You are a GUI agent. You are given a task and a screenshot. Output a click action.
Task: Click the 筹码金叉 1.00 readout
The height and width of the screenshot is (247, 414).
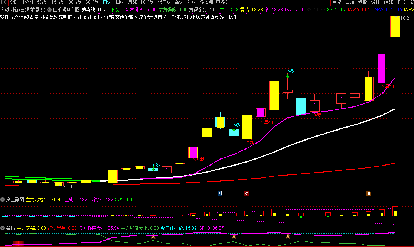[x=203, y=10]
